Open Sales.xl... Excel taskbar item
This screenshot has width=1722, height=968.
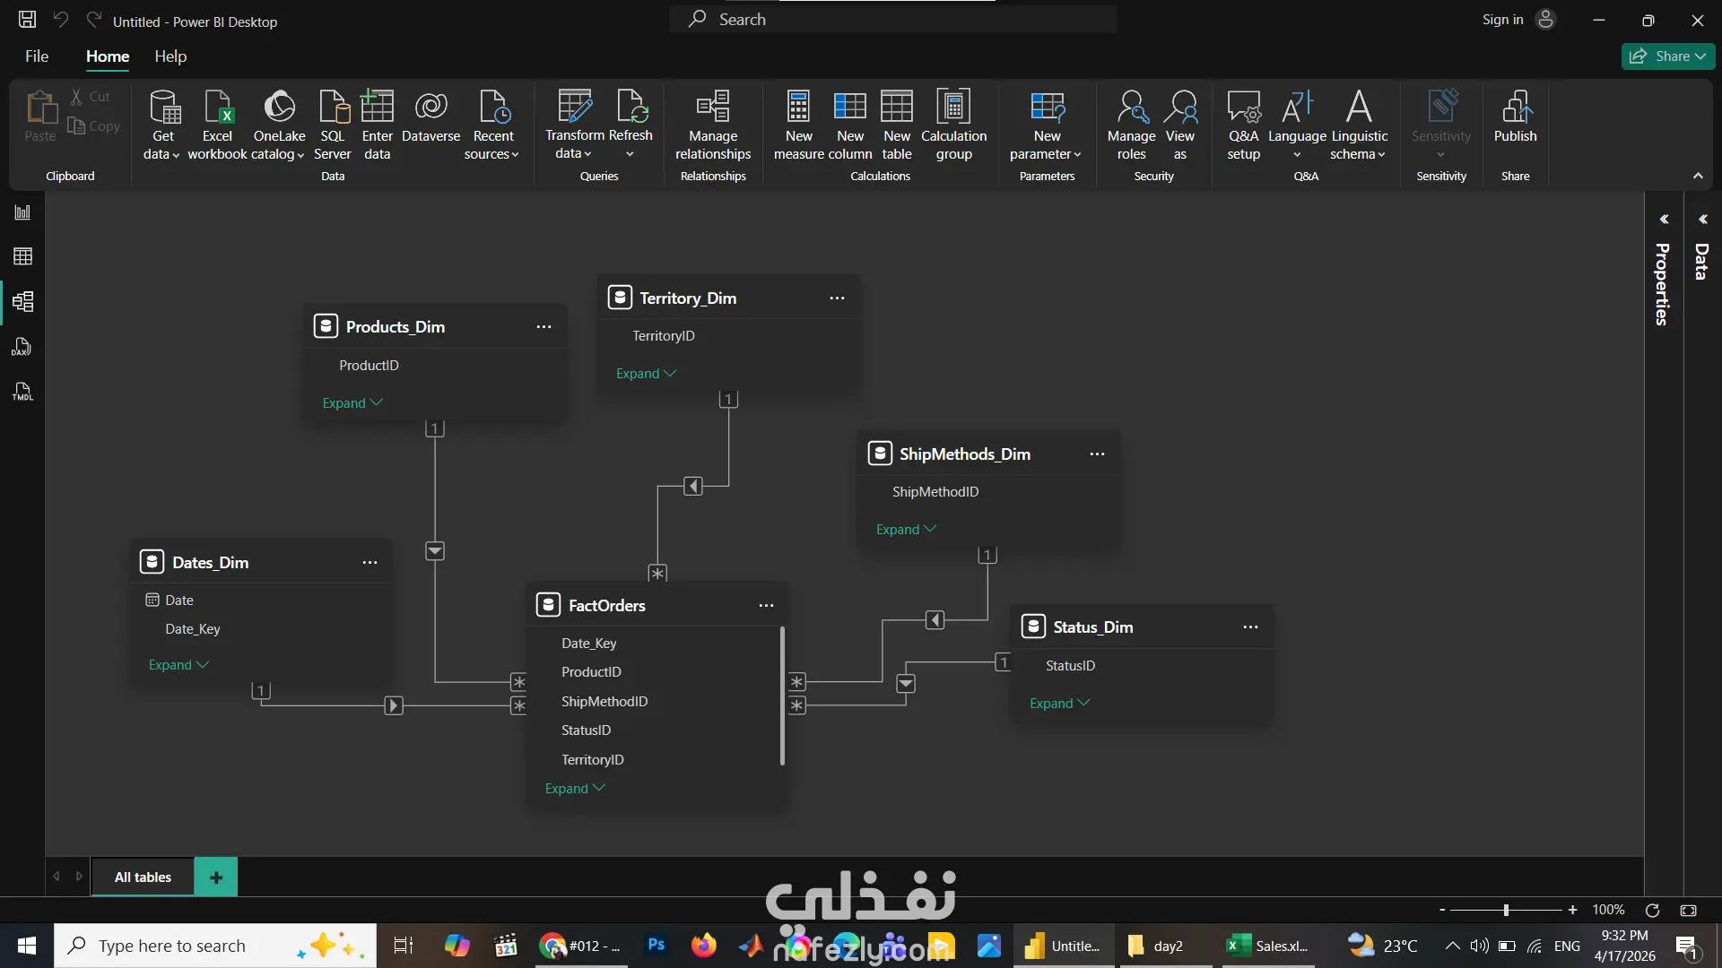(x=1268, y=946)
